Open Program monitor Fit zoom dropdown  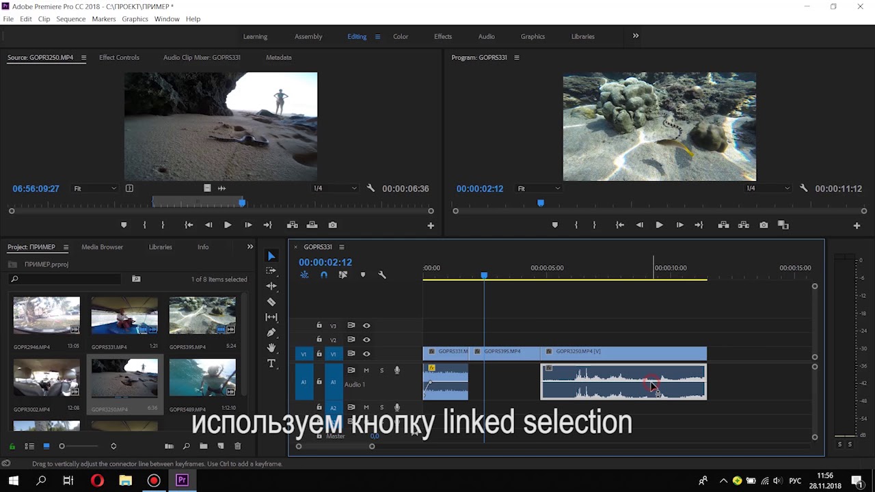(x=539, y=189)
